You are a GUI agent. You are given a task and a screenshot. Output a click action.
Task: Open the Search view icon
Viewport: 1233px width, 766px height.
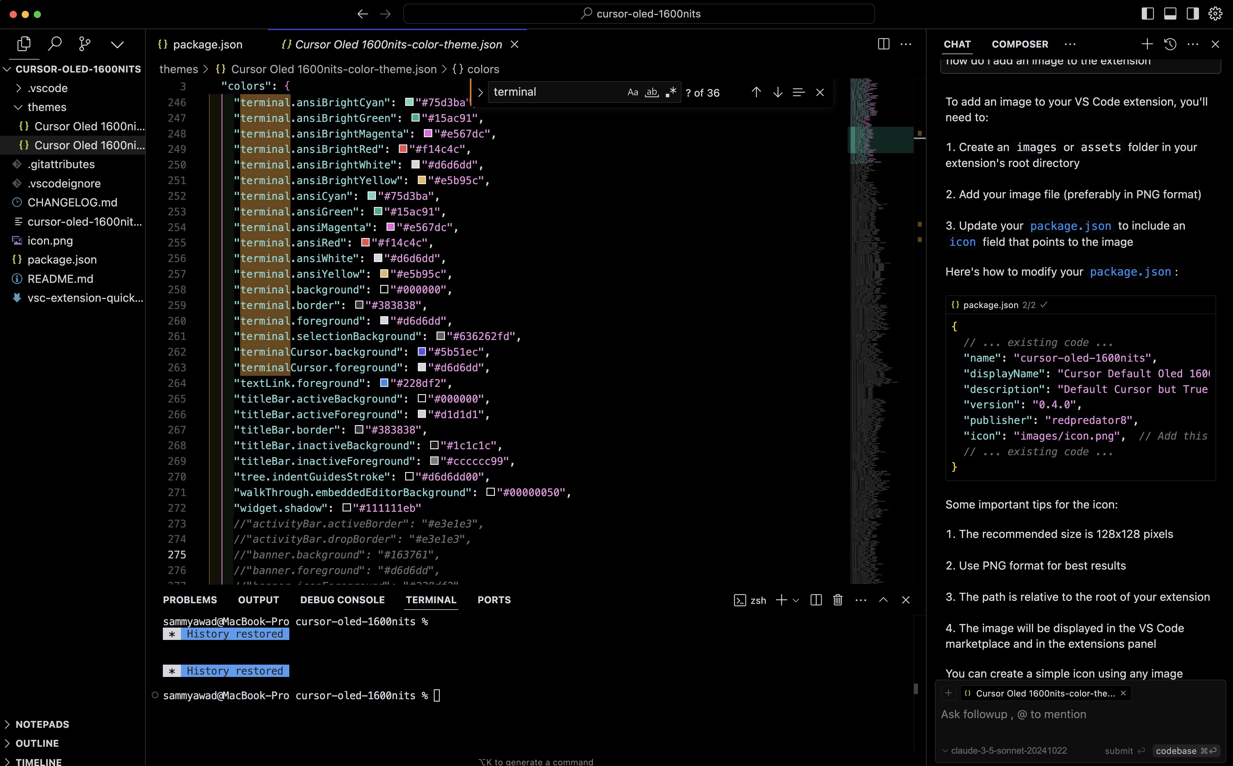point(55,44)
